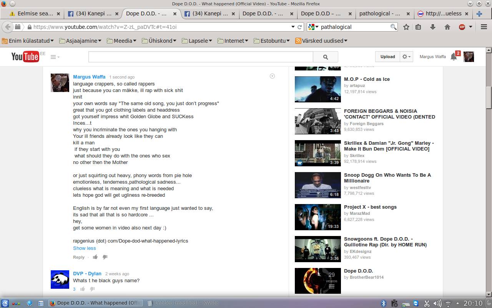492x308 pixels.
Task: Click the YouTube logo
Action: click(x=25, y=57)
